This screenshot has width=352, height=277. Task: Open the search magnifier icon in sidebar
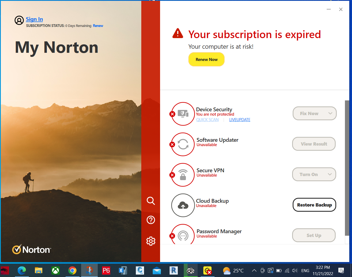(151, 201)
